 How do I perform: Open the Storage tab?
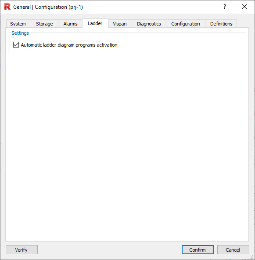click(x=44, y=24)
